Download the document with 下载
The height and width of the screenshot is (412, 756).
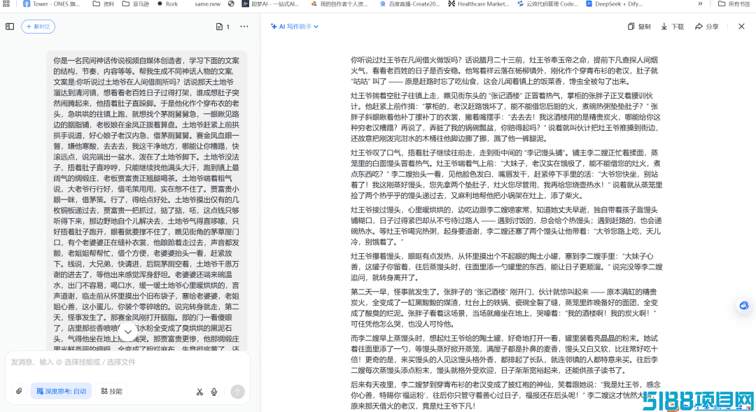click(673, 27)
